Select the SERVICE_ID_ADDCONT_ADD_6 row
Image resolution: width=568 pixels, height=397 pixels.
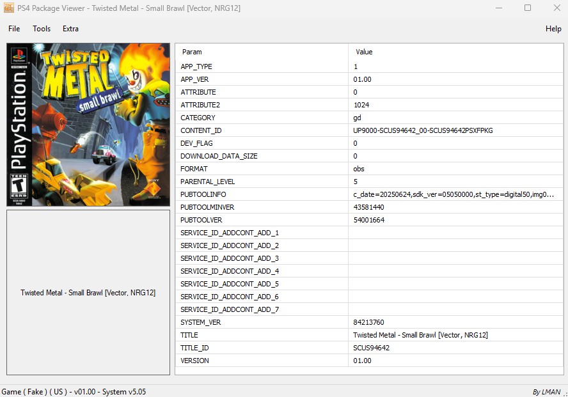pos(369,297)
